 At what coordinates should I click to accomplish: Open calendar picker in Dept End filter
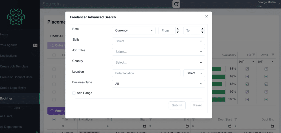(x=272, y=126)
